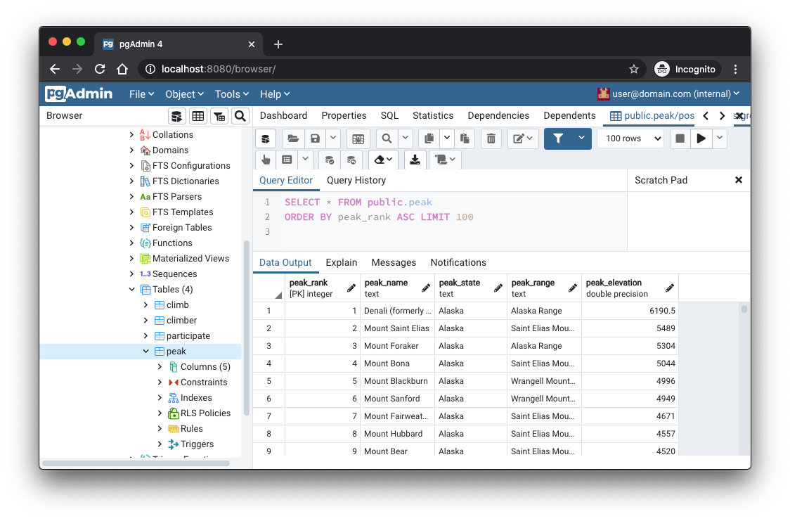The width and height of the screenshot is (790, 521).
Task: Switch to the Dependencies tab
Action: [498, 116]
